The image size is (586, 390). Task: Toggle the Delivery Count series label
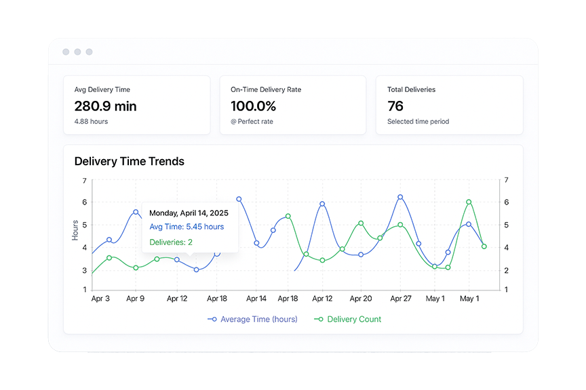pos(354,319)
